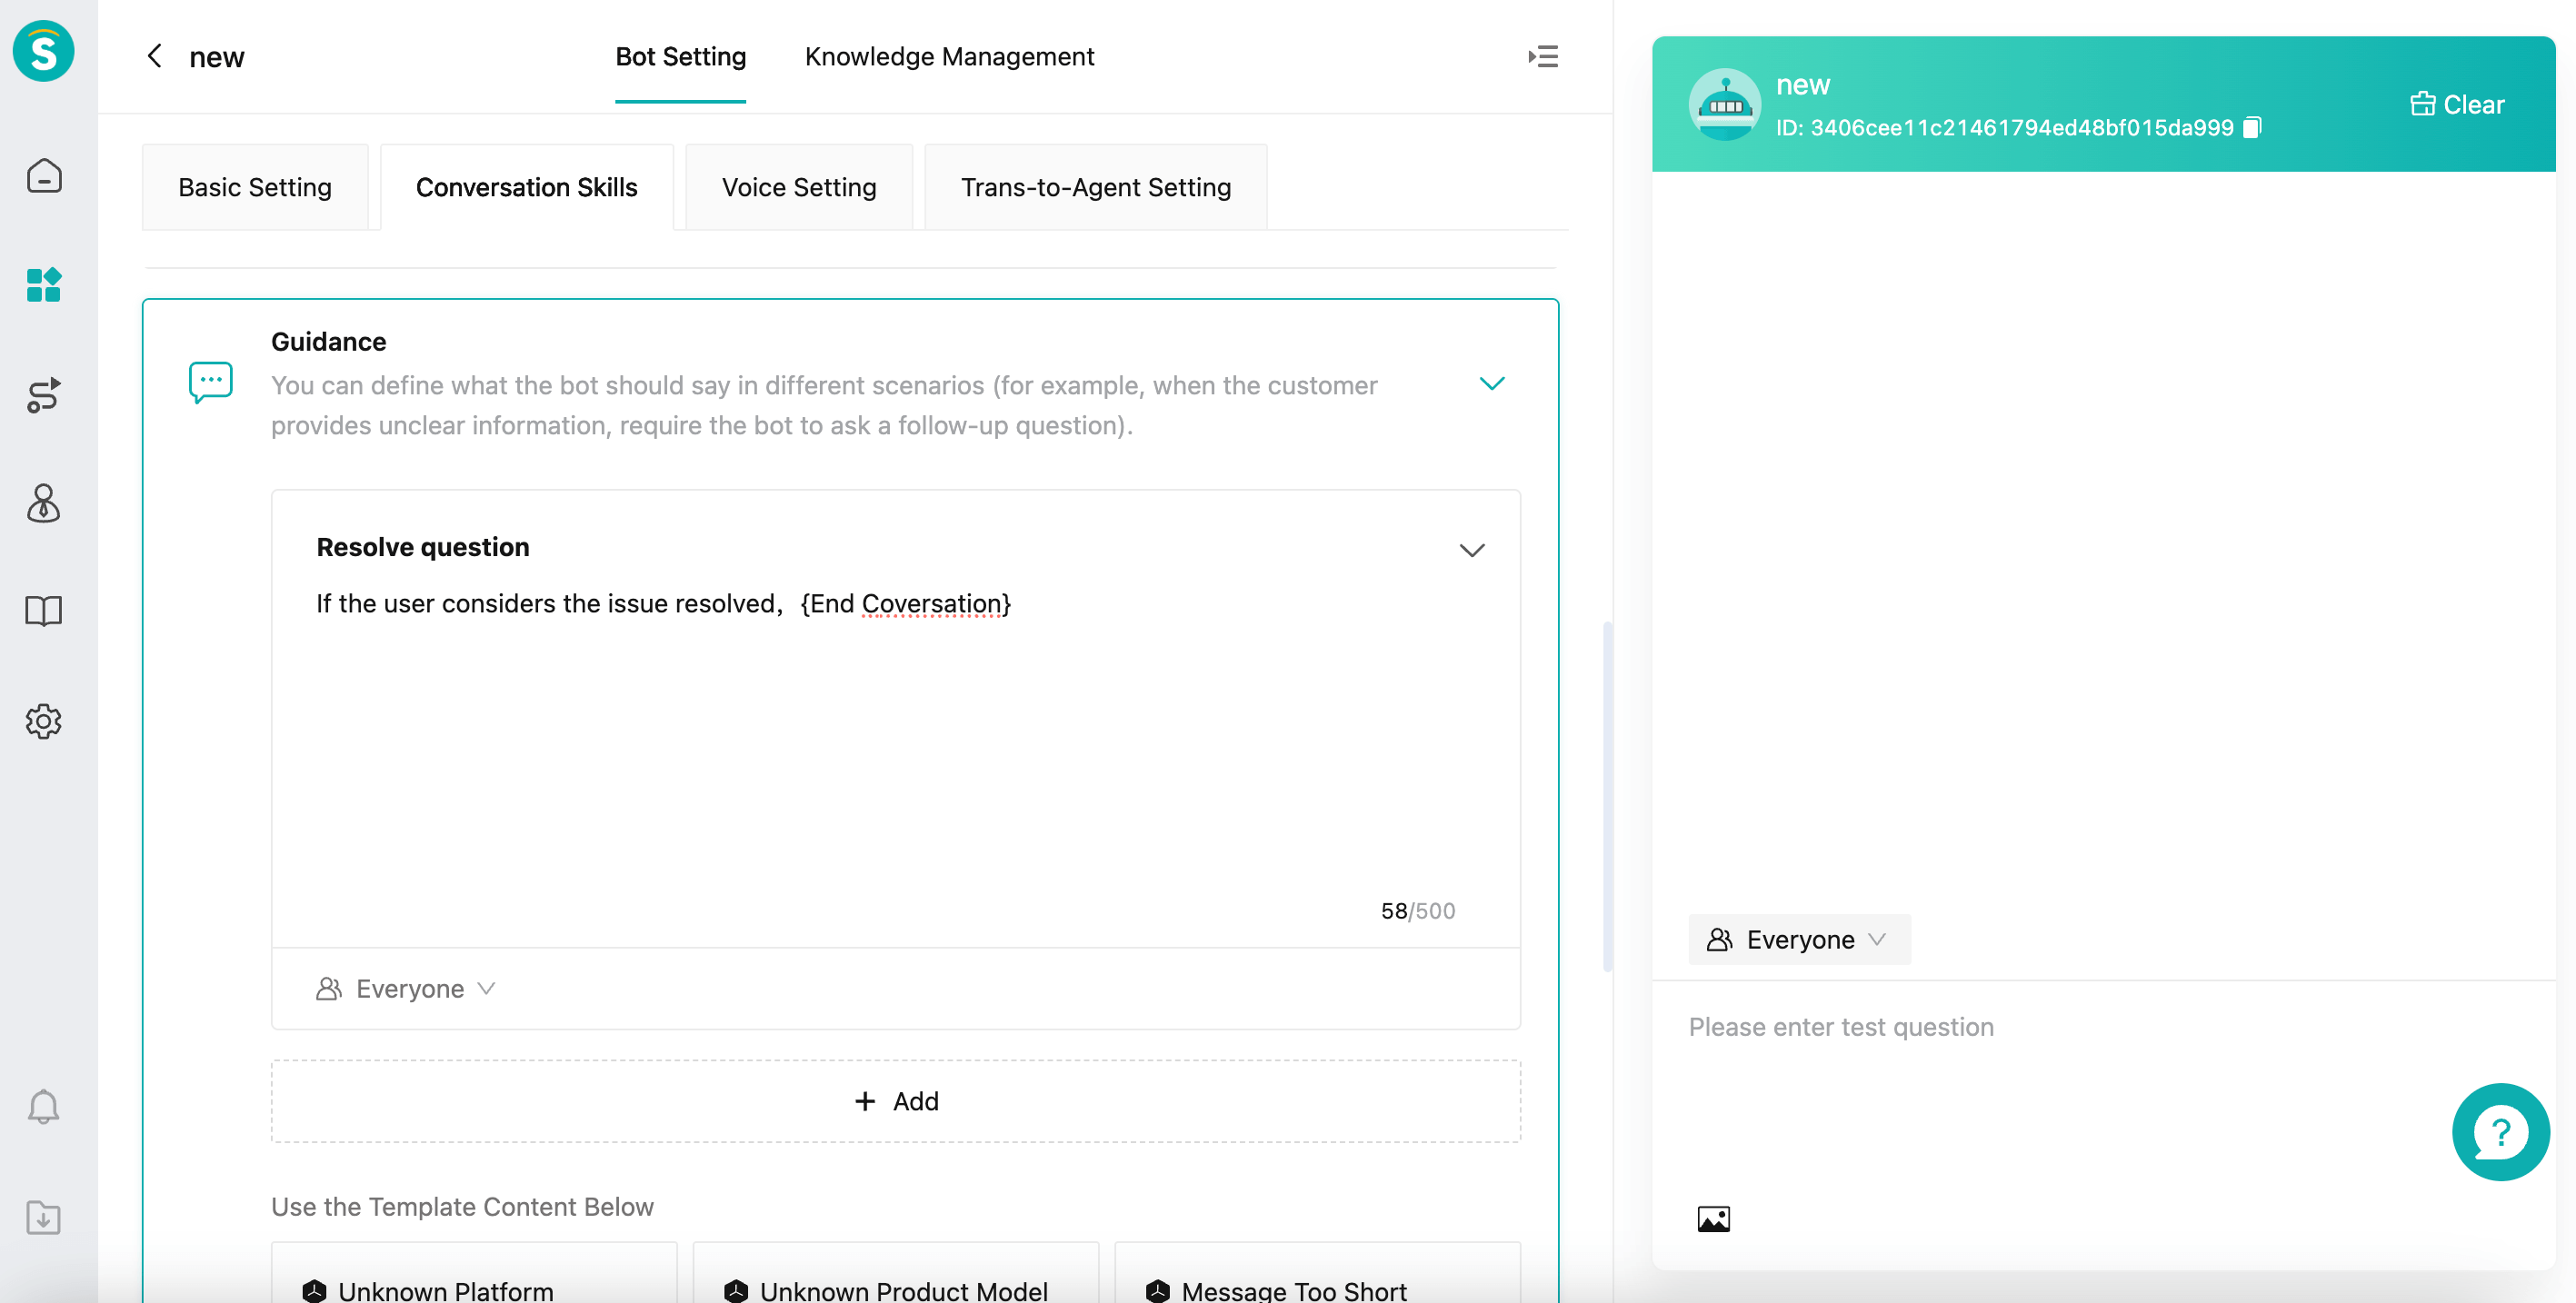Click the image upload icon in chat

[1713, 1219]
